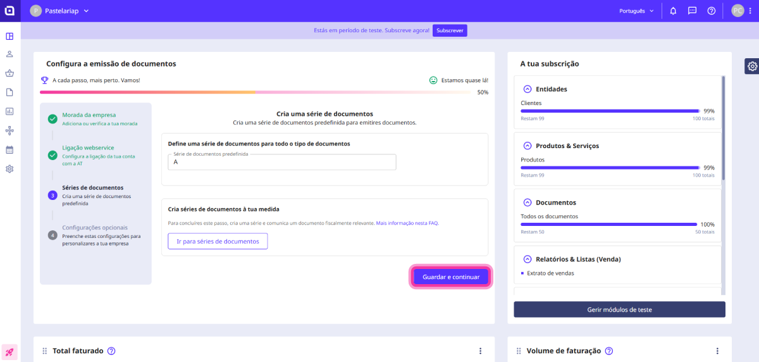Screen dimensions: 759x362
Task: Click 'Extrato de vendas' list entry
Action: click(550, 273)
